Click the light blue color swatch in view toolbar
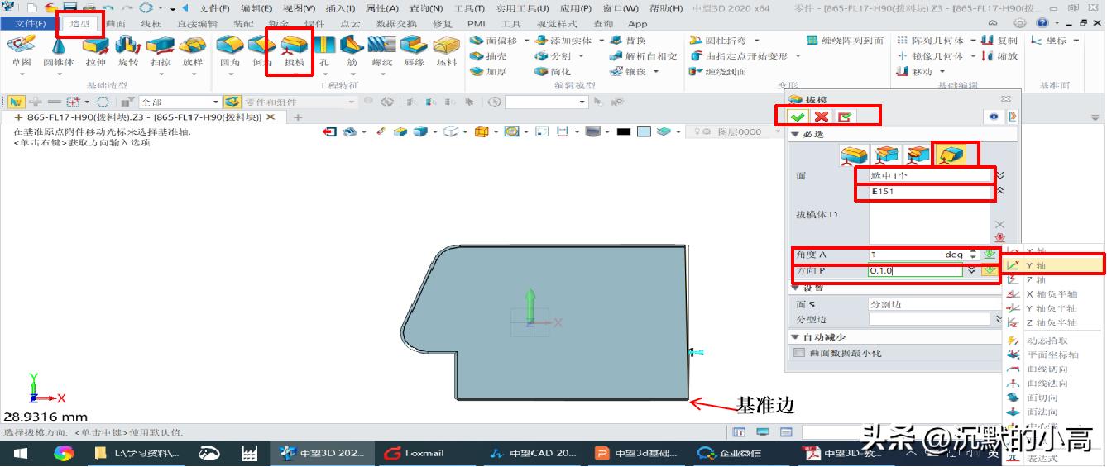The image size is (1107, 467). (x=644, y=132)
